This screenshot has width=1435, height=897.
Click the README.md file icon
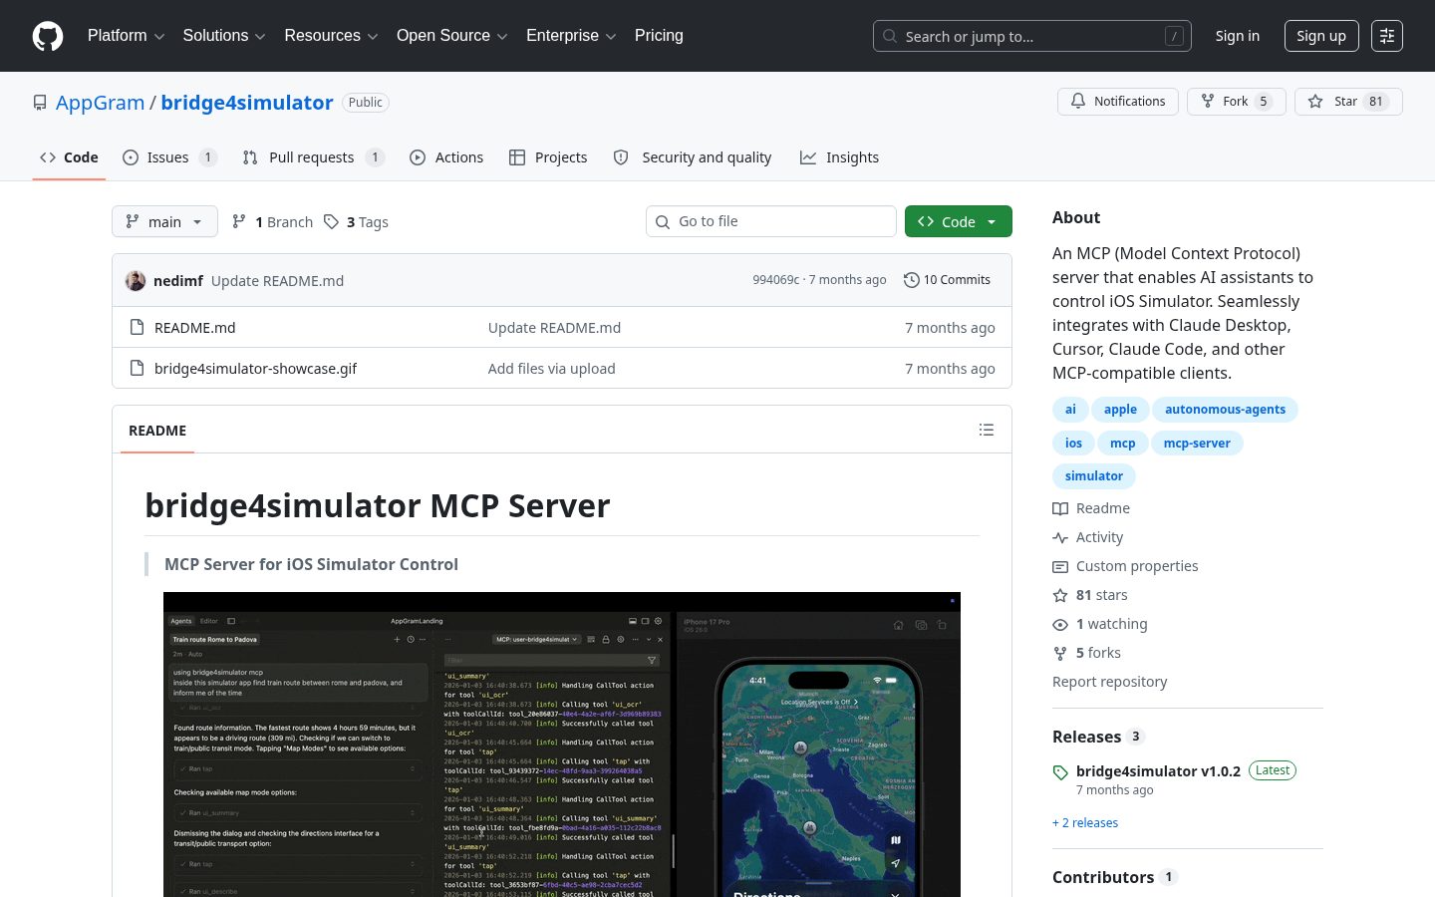click(138, 327)
